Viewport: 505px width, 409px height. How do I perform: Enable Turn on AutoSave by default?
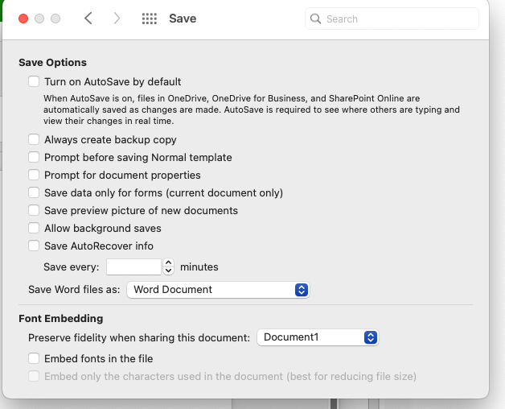pos(34,81)
